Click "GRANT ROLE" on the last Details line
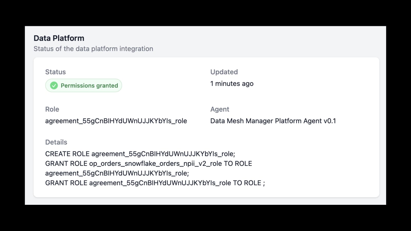This screenshot has height=231, width=411. (66, 183)
